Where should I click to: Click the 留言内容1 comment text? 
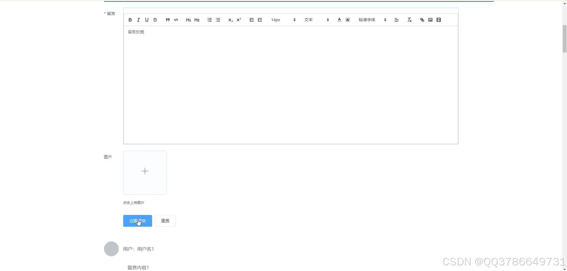tap(138, 267)
